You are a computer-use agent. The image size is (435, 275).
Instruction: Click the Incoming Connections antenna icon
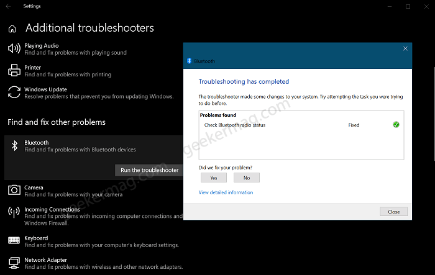(14, 213)
